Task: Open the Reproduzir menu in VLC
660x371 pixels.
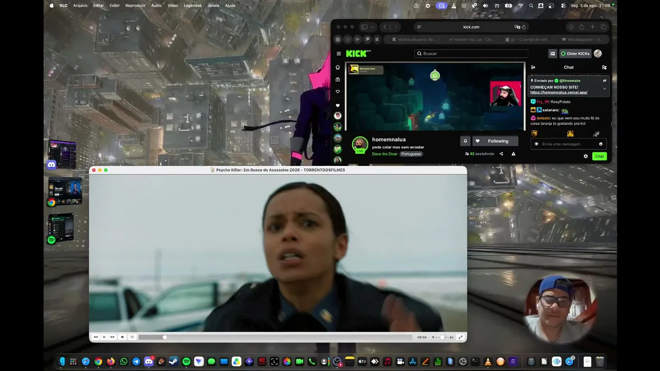Action: pos(135,6)
